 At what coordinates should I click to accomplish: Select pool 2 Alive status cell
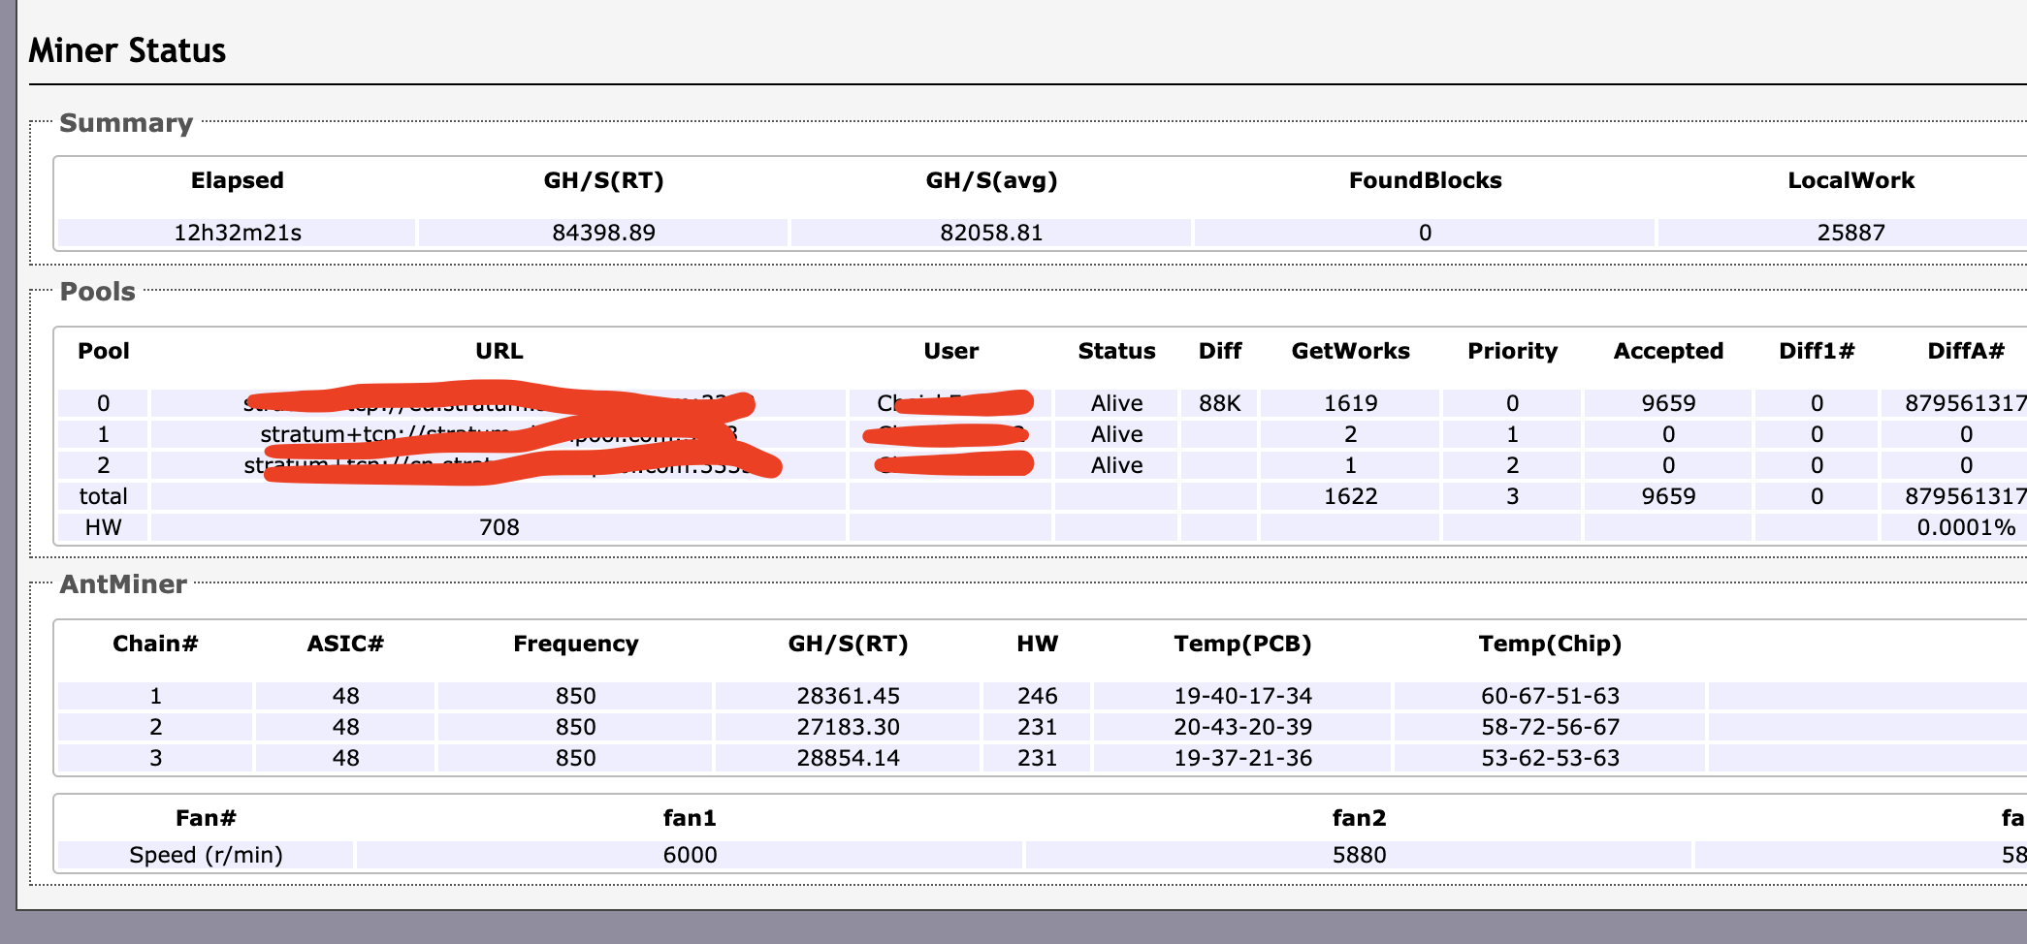[1116, 465]
